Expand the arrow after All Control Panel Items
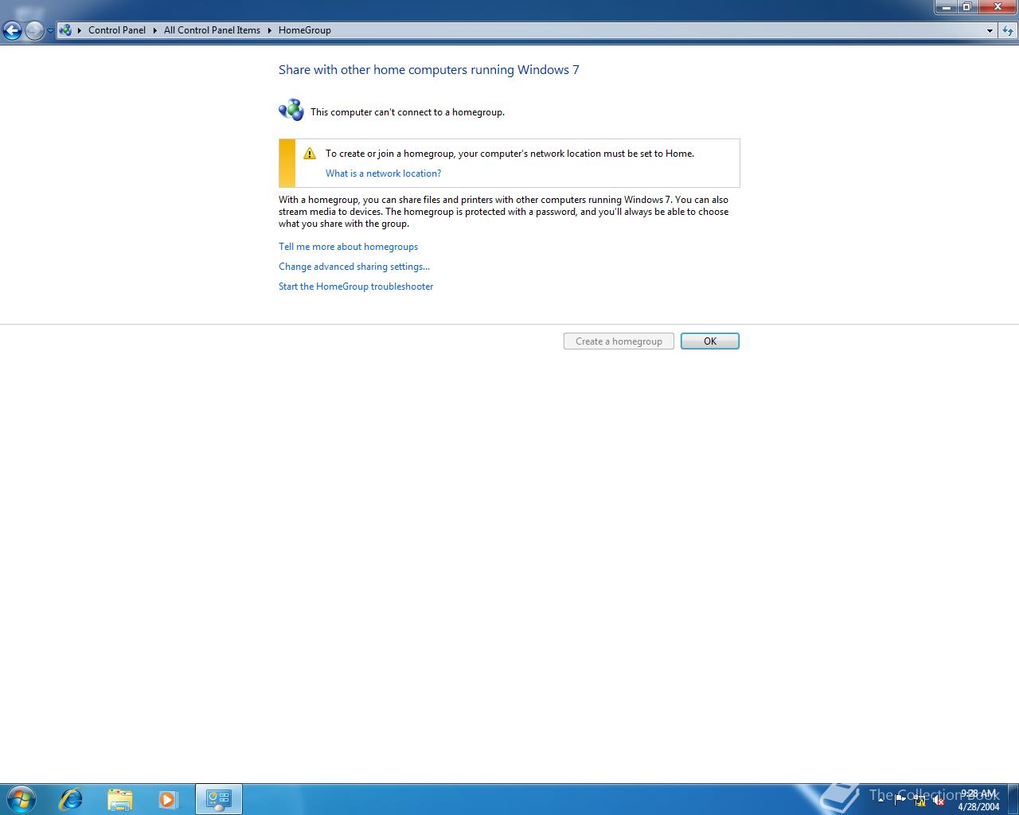The width and height of the screenshot is (1019, 815). click(270, 30)
